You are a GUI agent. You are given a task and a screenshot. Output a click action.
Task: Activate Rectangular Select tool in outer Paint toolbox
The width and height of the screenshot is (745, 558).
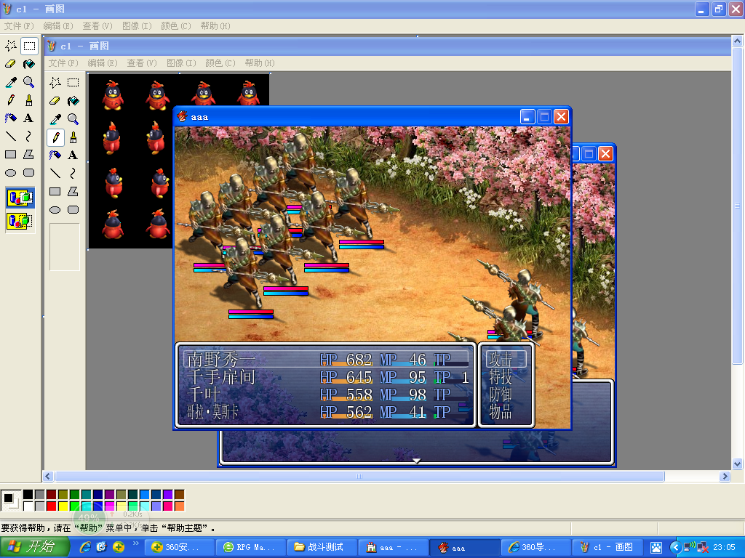tap(29, 46)
